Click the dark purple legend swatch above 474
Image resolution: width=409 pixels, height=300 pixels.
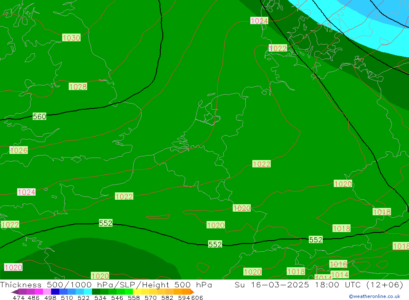pos(22,292)
